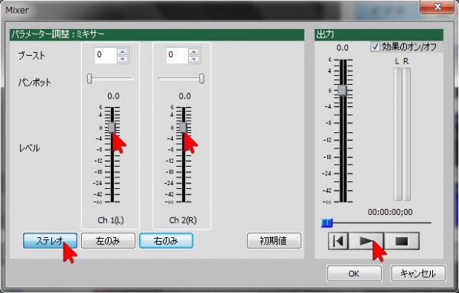Click the play button in output panel

click(x=366, y=241)
